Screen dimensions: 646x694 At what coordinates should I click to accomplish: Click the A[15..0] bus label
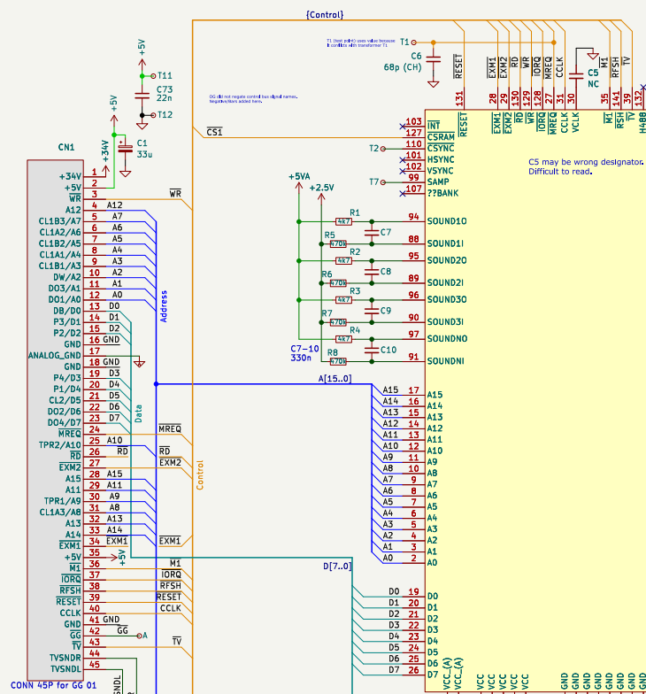(335, 379)
